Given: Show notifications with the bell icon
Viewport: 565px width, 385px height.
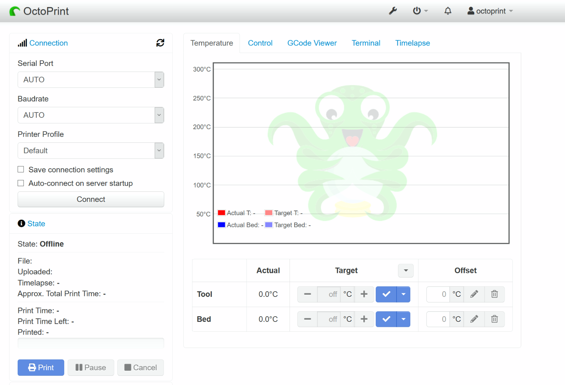Looking at the screenshot, I should [x=448, y=11].
